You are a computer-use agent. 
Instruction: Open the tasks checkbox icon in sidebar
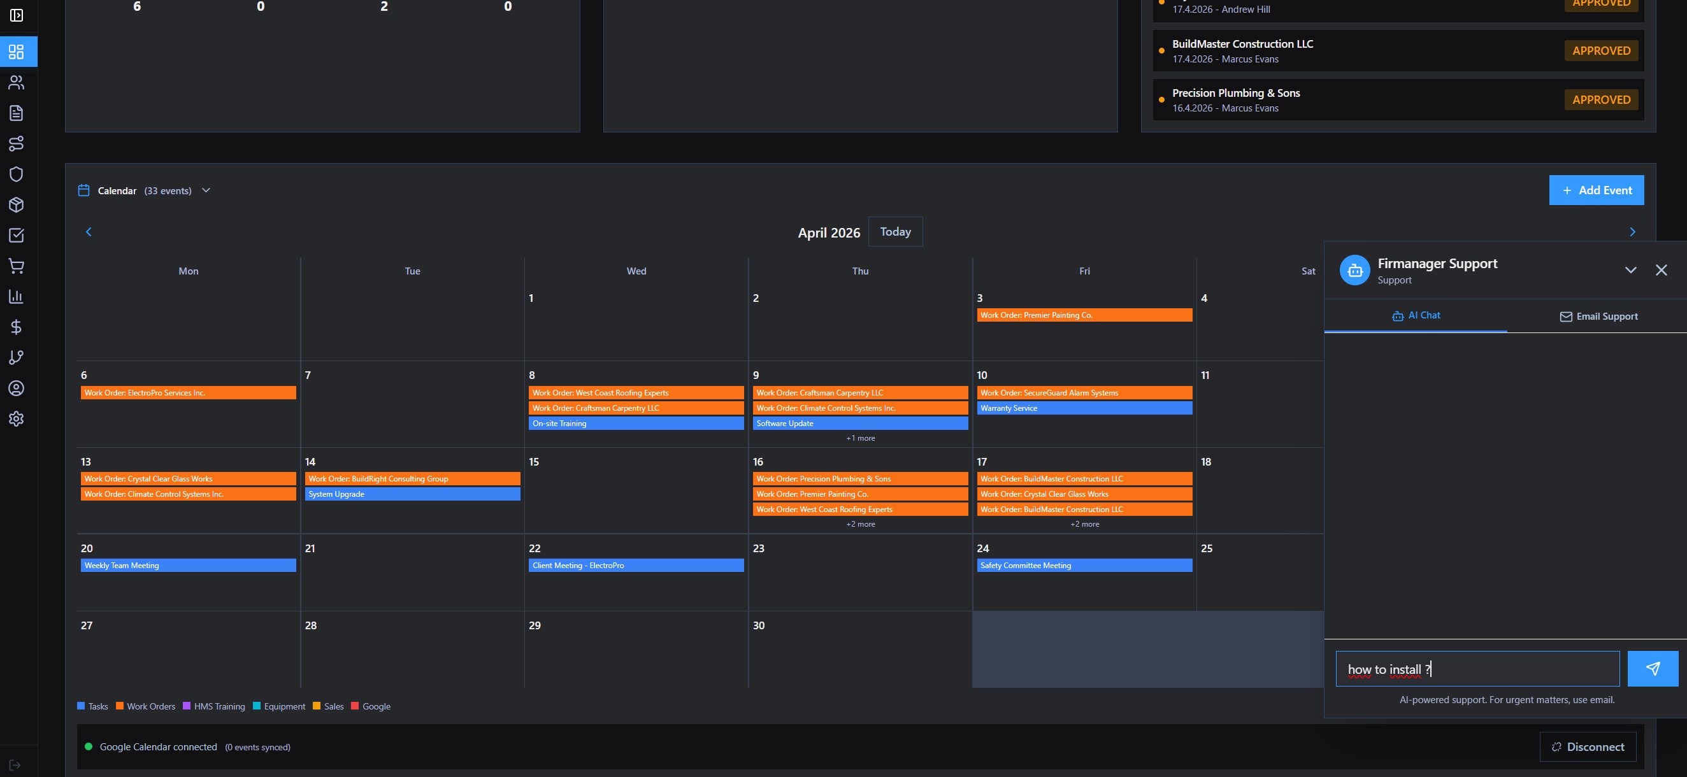pos(17,236)
